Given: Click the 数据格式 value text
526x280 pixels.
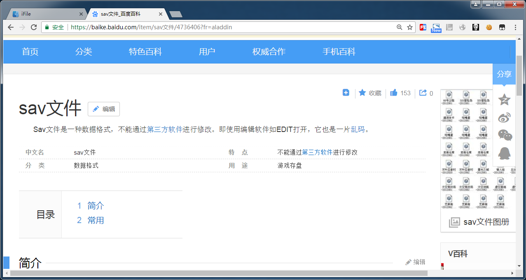Looking at the screenshot, I should [86, 165].
